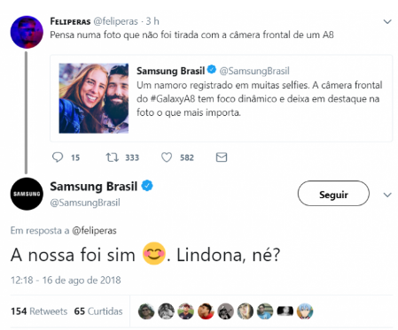Open the couple selfie thumbnail in the quoted tweet
Viewport: 398px width, 330px height.
tap(94, 98)
